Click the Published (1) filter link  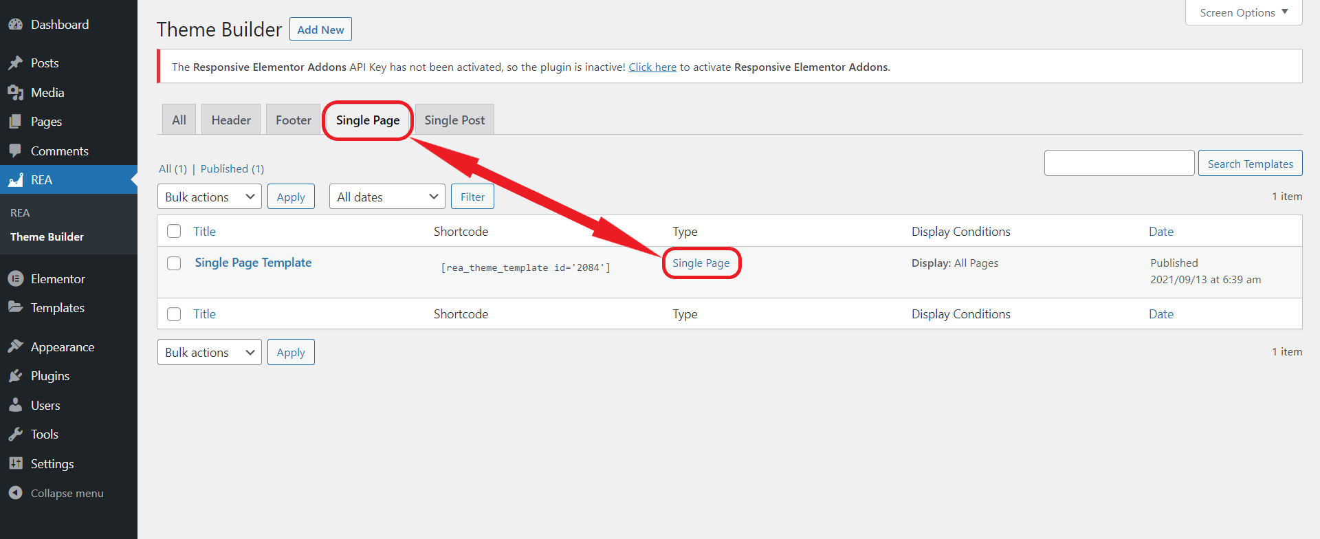(x=232, y=169)
